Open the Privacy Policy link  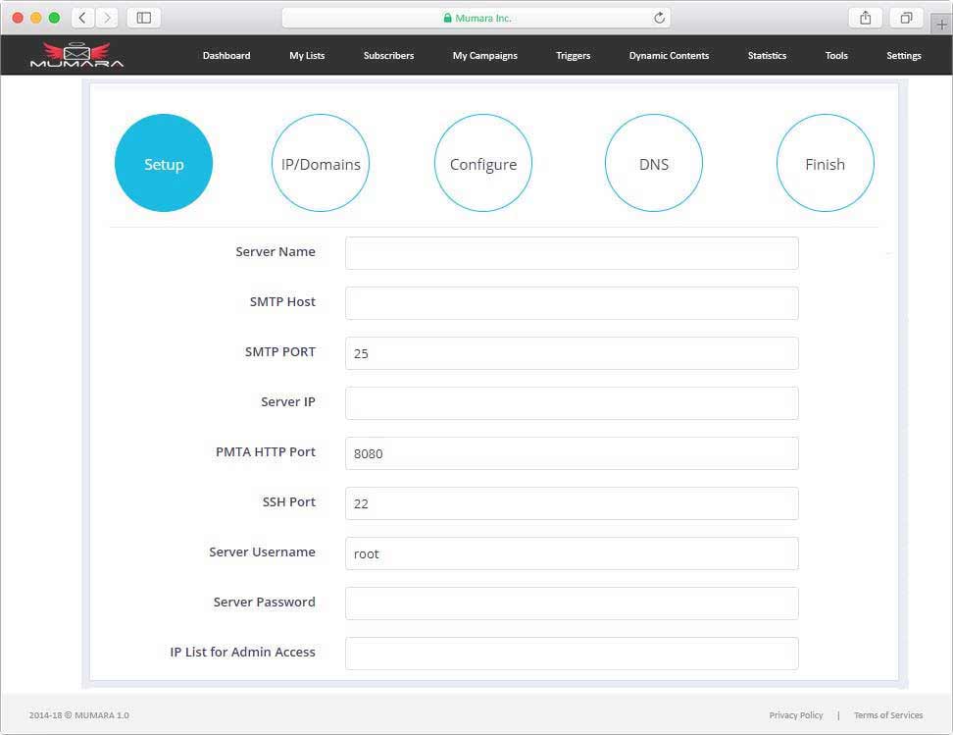[x=796, y=715]
